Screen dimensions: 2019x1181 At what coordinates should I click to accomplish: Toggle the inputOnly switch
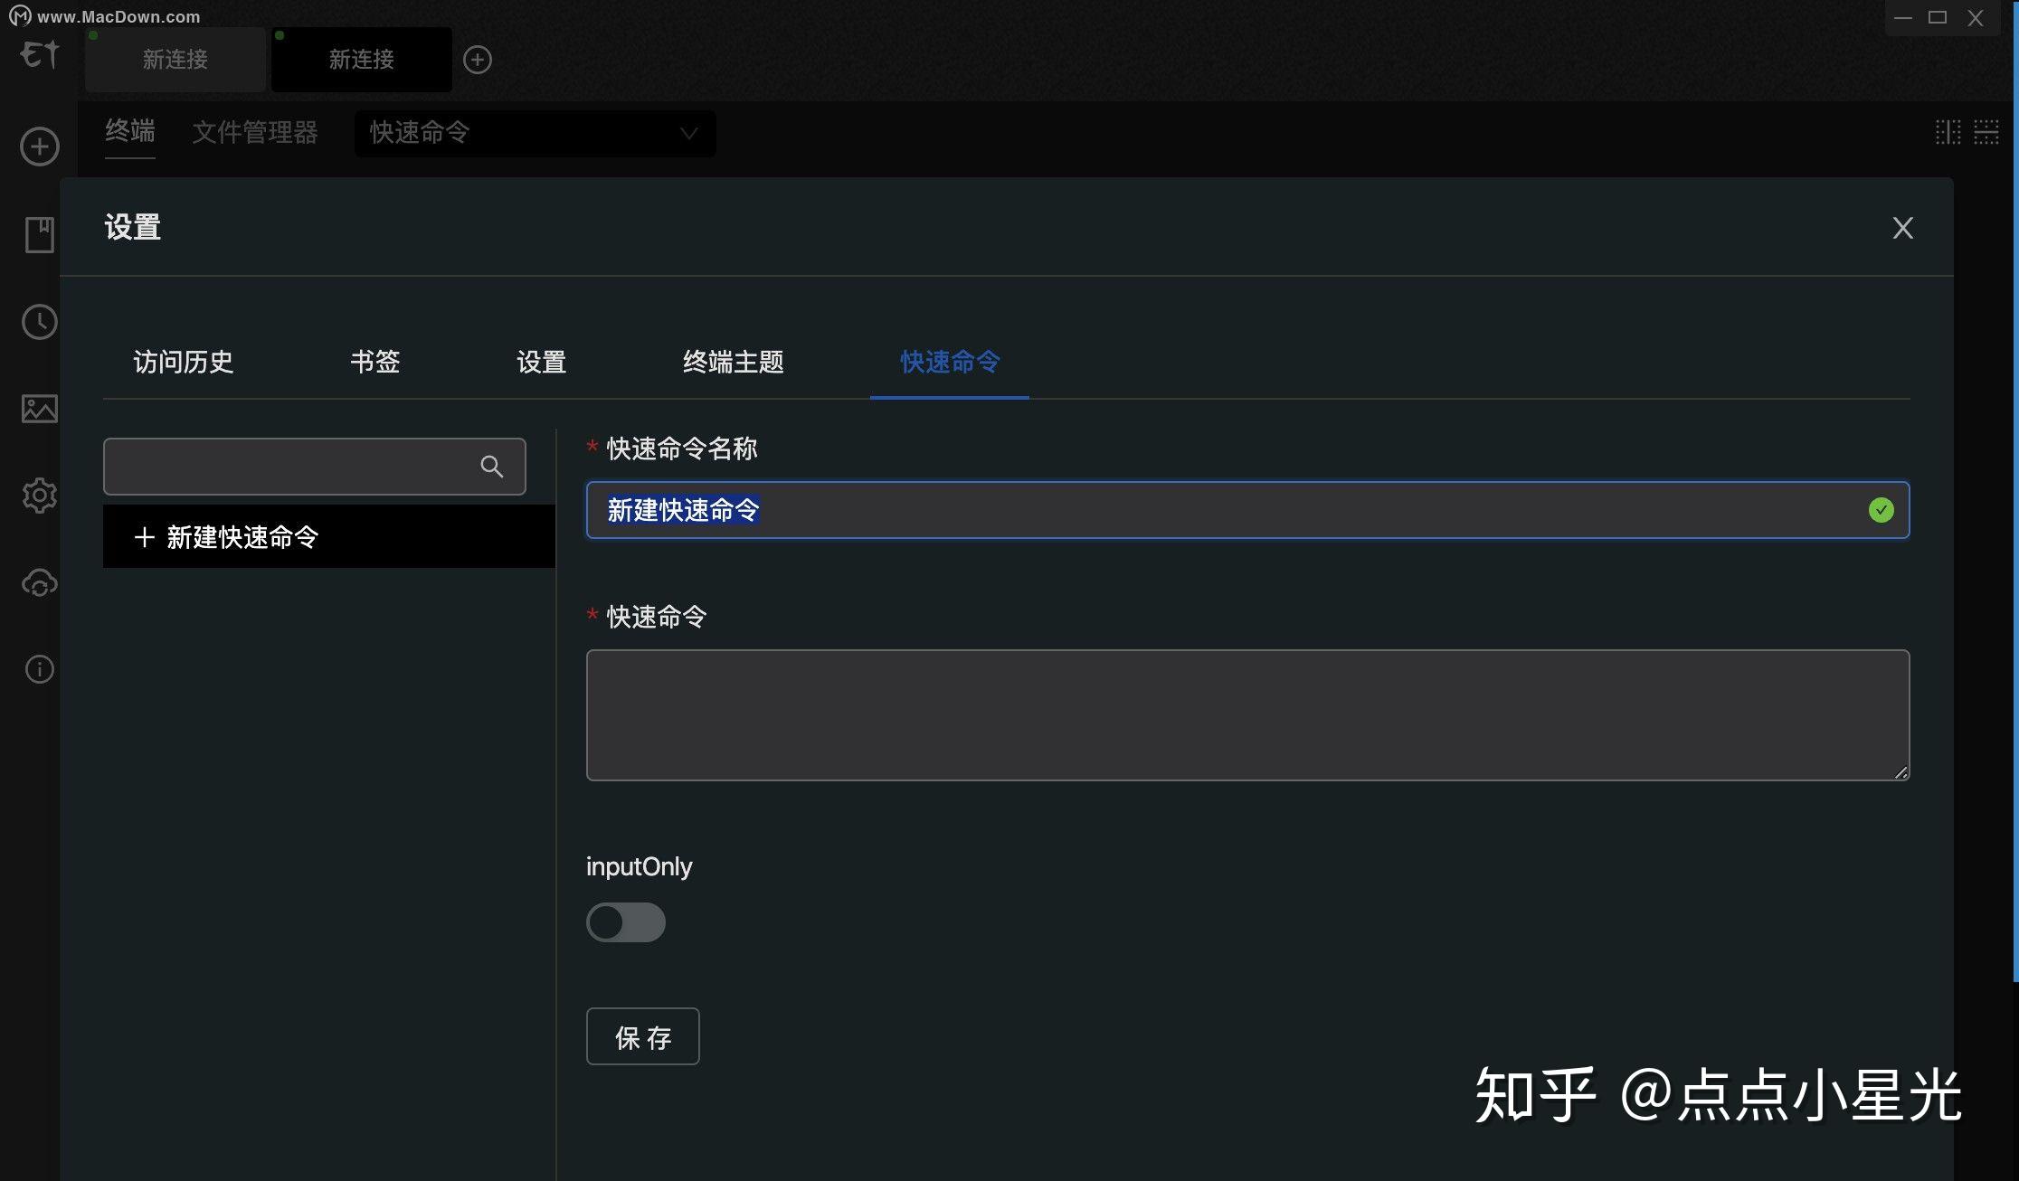(x=626, y=922)
